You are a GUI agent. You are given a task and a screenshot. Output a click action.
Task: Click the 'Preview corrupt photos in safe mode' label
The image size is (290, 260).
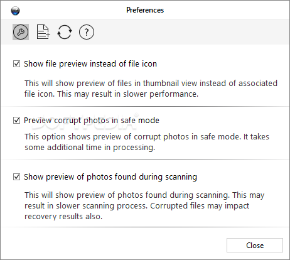[92, 121]
